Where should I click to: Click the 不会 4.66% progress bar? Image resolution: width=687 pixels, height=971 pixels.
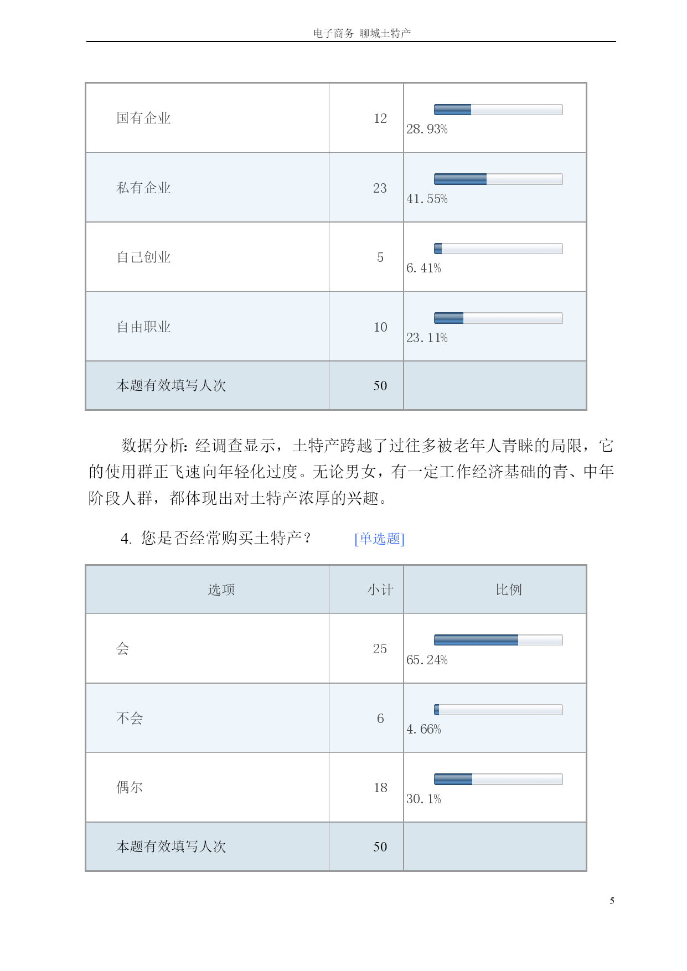pyautogui.click(x=498, y=710)
